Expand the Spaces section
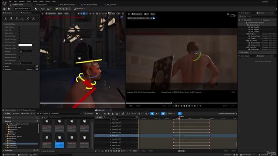The image size is (278, 156). click(x=3, y=66)
